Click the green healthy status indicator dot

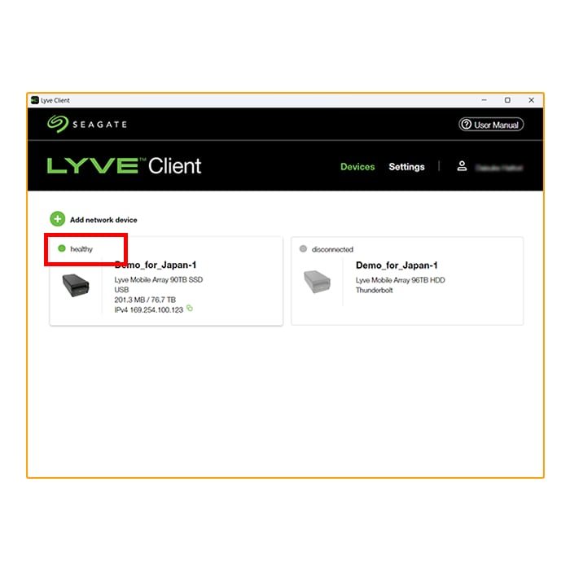(62, 248)
